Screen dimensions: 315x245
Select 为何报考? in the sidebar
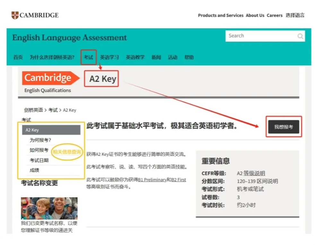pos(40,140)
